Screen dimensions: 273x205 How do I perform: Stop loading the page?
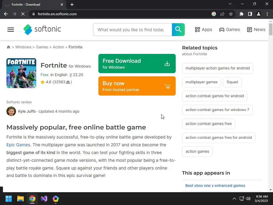point(23,14)
